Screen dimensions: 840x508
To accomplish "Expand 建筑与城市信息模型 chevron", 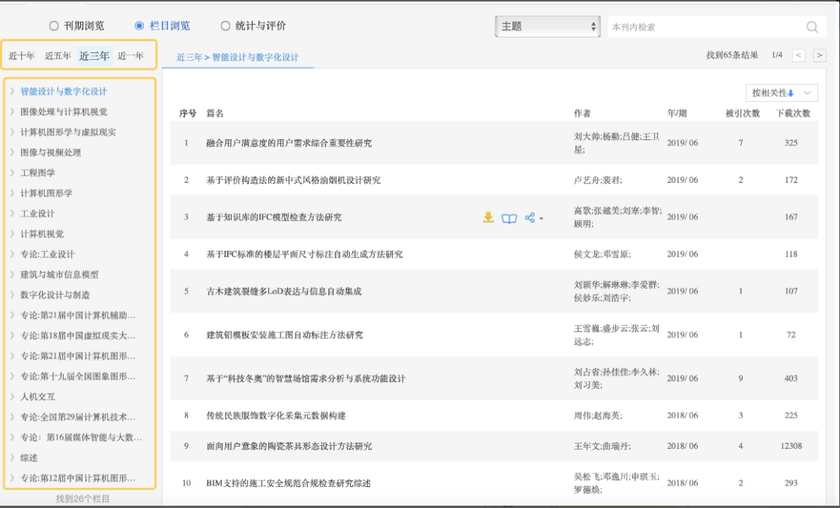I will point(12,275).
